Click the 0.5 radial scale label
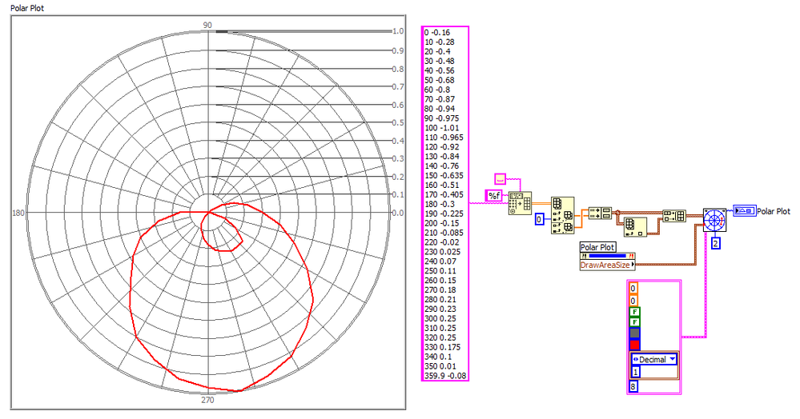 point(398,122)
